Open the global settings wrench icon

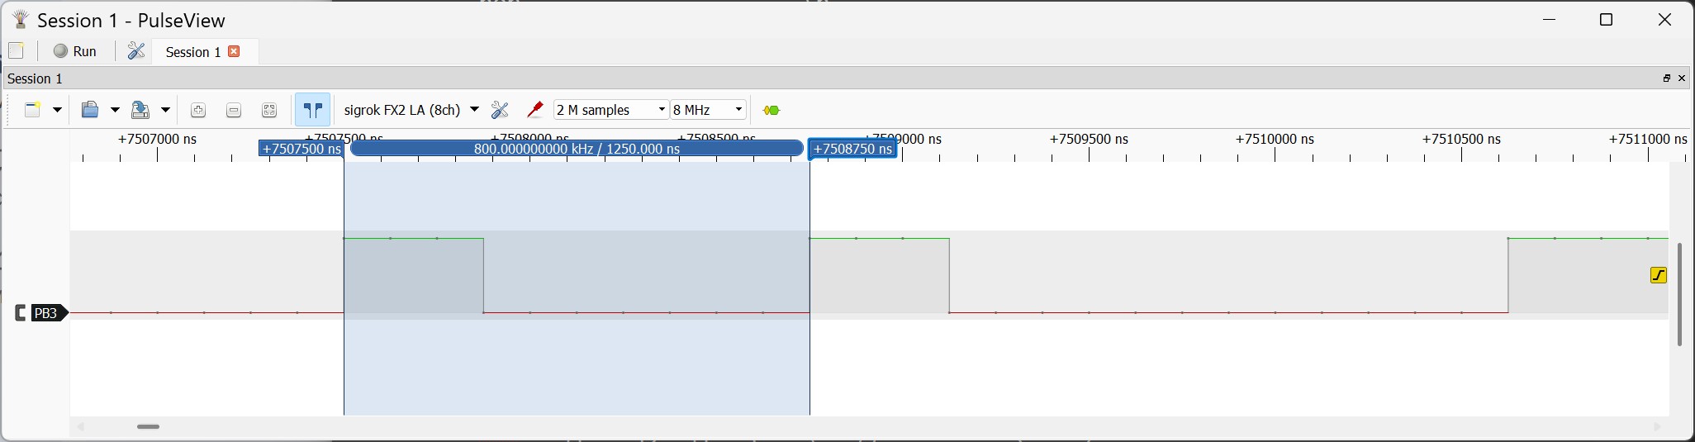(x=136, y=51)
